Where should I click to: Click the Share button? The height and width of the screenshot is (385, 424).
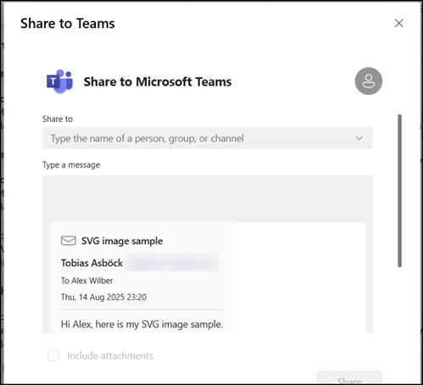coord(349,378)
